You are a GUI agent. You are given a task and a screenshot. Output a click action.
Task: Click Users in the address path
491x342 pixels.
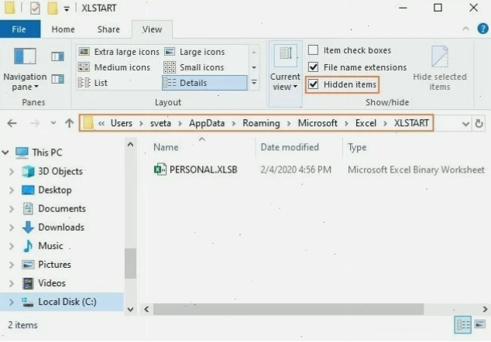[121, 123]
